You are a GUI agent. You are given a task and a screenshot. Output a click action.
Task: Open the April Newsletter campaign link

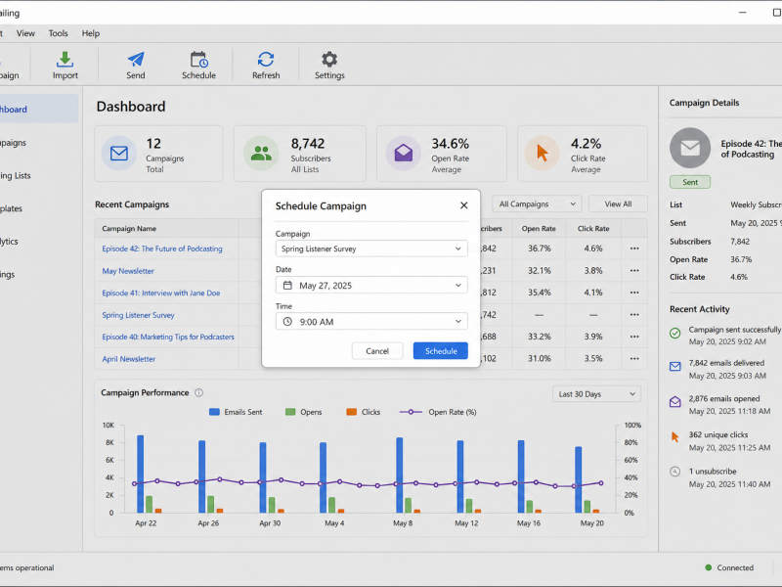click(129, 359)
